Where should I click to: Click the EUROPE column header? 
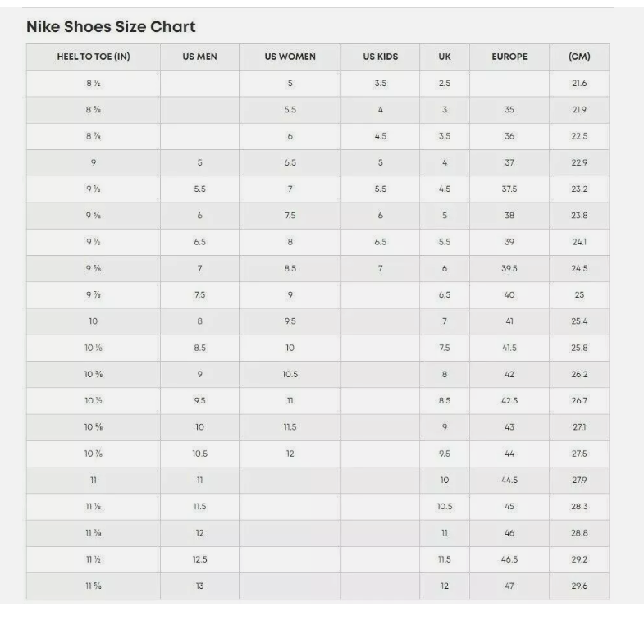509,57
